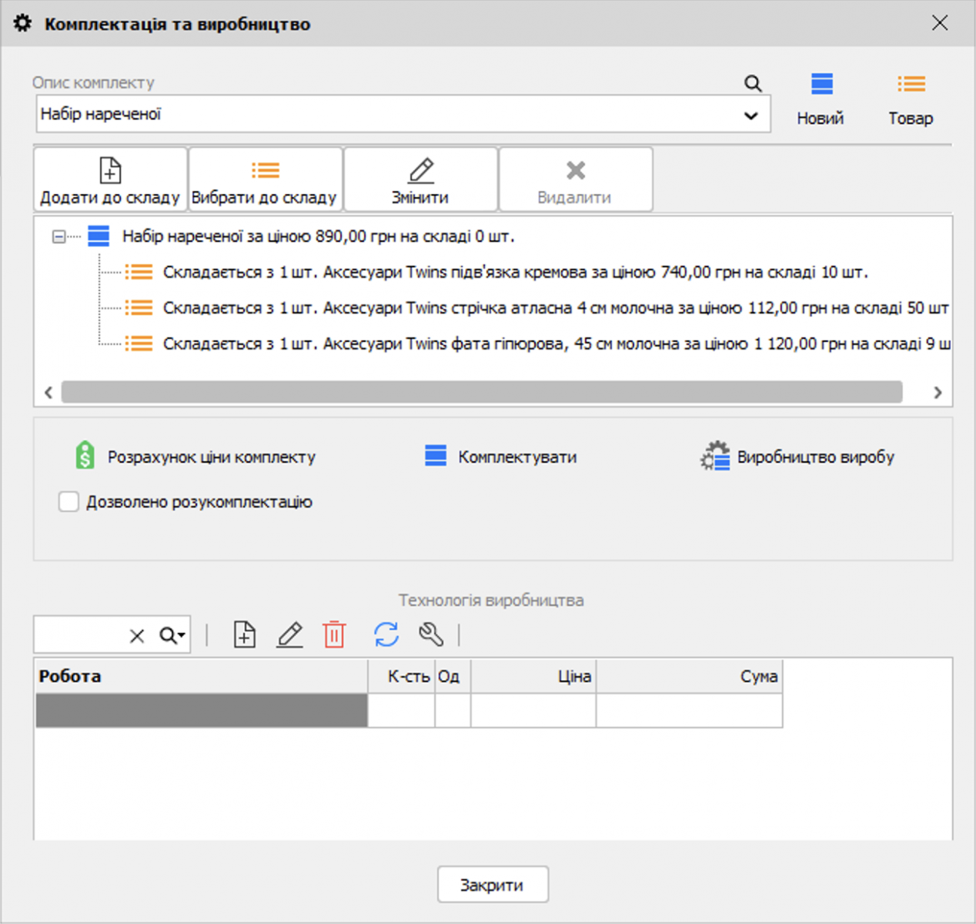The image size is (976, 924).
Task: Open the wrench settings for technology table
Action: (x=431, y=635)
